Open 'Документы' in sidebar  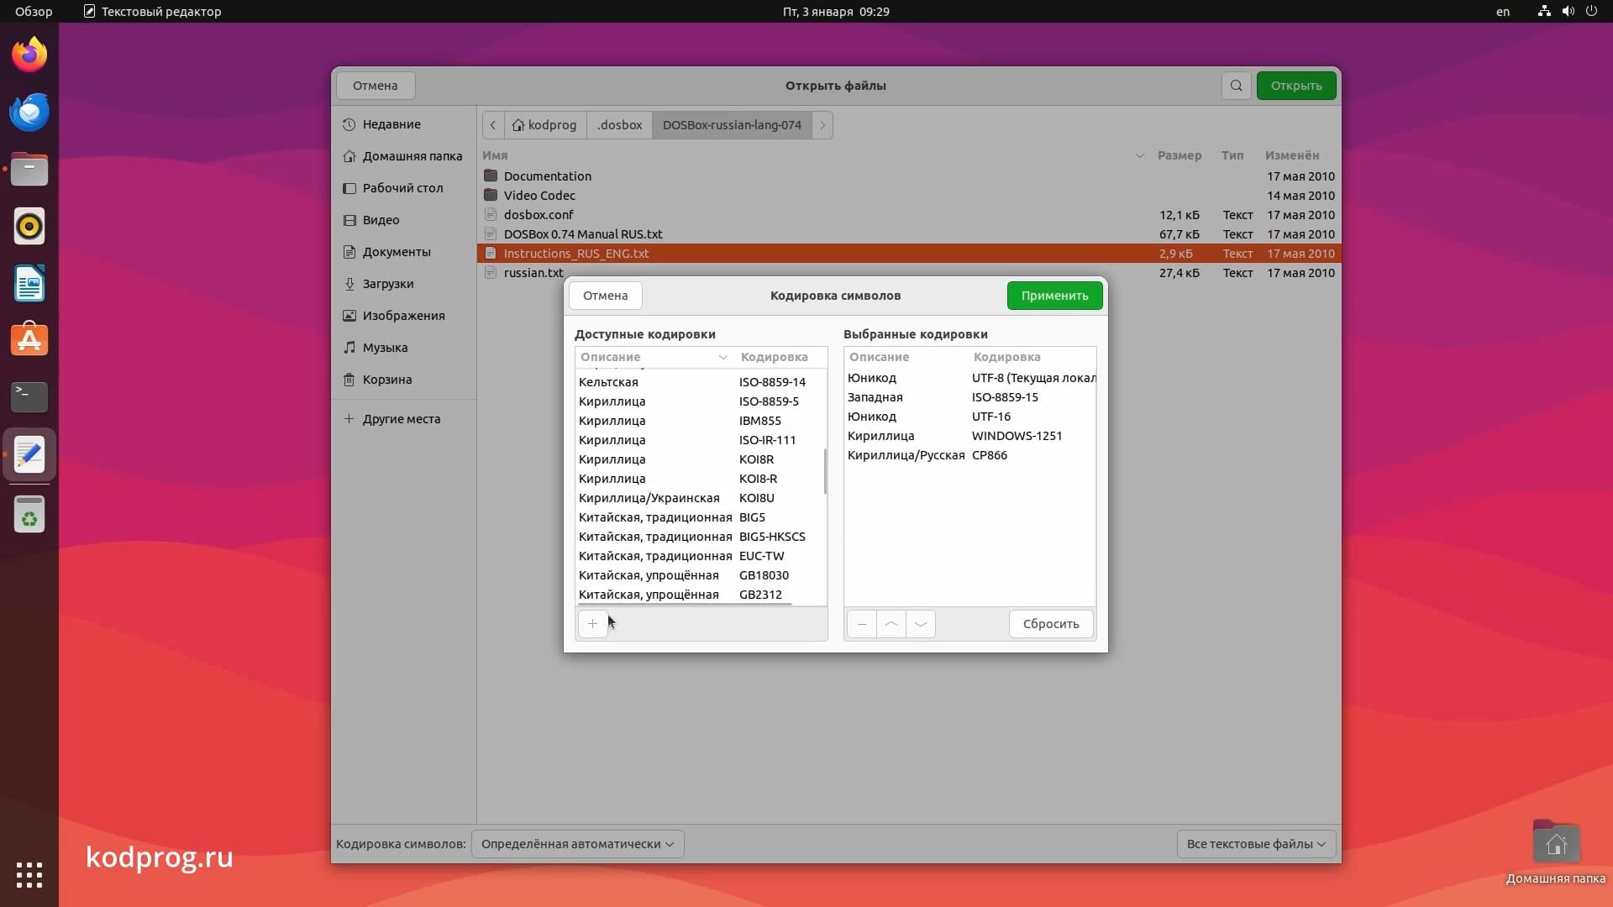point(405,252)
